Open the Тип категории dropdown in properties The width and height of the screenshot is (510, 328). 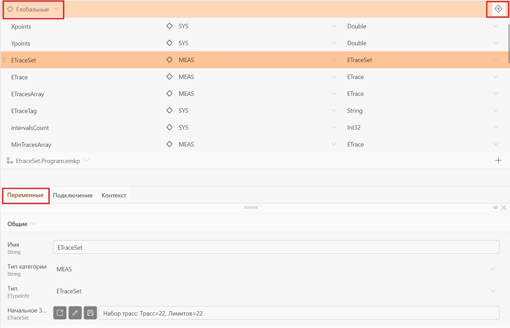coord(493,269)
